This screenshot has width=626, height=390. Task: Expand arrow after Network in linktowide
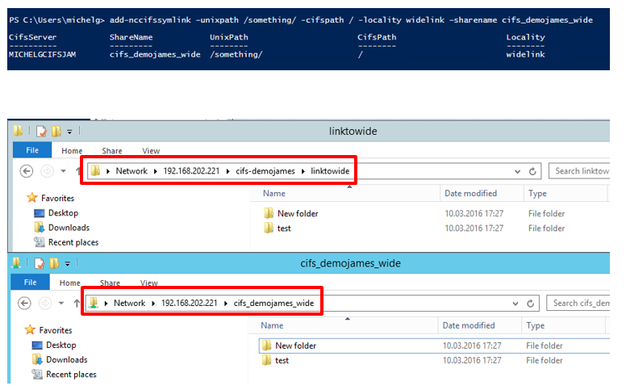tap(156, 171)
